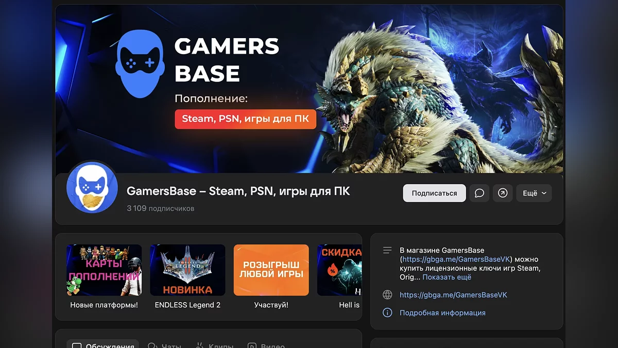This screenshot has width=618, height=348.
Task: Click the ENDLESS Legend 2 caption
Action: pos(187,305)
